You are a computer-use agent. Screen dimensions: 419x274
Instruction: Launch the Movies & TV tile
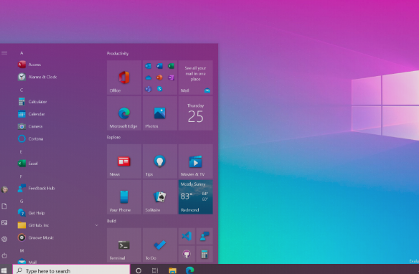click(196, 161)
